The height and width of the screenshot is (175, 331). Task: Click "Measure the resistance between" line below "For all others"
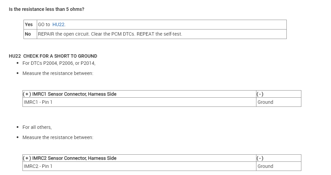tap(58, 137)
